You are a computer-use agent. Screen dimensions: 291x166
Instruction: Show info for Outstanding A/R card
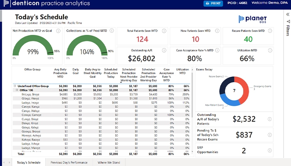click(x=164, y=50)
